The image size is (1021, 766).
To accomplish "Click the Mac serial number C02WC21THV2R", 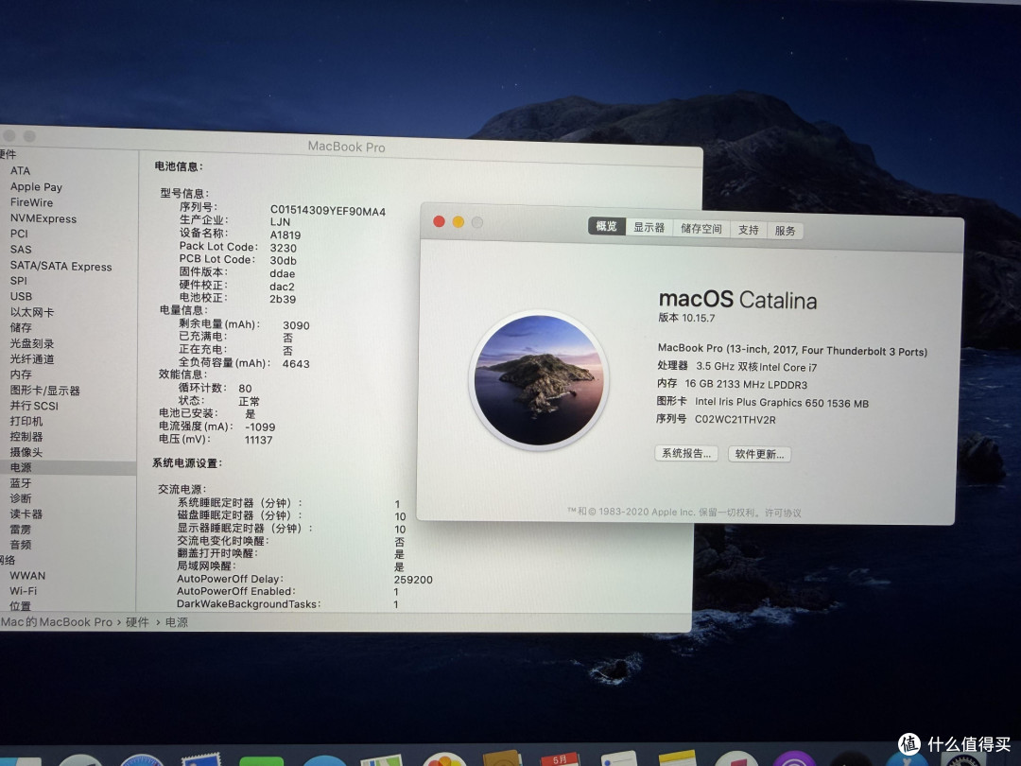I will [735, 420].
